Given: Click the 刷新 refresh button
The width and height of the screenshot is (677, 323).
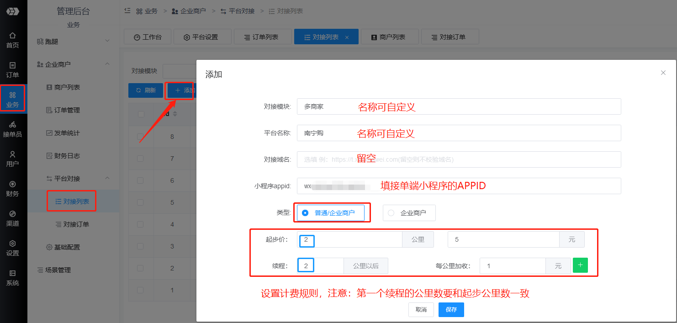Looking at the screenshot, I should [146, 90].
